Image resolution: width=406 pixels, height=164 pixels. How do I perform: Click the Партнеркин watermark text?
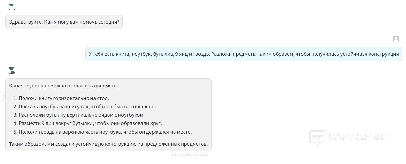359,137
